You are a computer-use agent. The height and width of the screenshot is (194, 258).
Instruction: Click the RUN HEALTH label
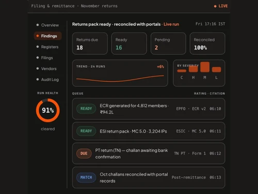point(47,93)
